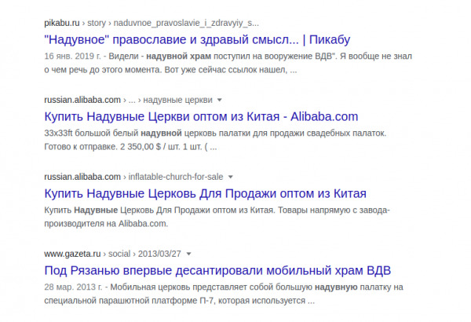Click the snippet dated "28 мар. 2013 г."
Viewport: 471px width, 322px height.
[x=224, y=294]
